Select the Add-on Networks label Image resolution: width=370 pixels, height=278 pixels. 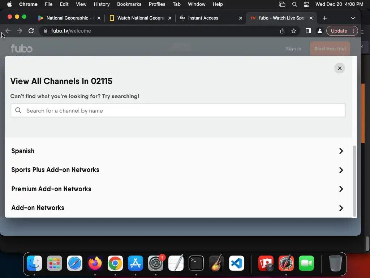pyautogui.click(x=38, y=208)
